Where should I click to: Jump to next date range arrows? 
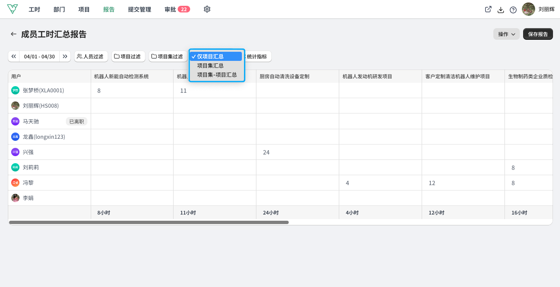(x=65, y=56)
